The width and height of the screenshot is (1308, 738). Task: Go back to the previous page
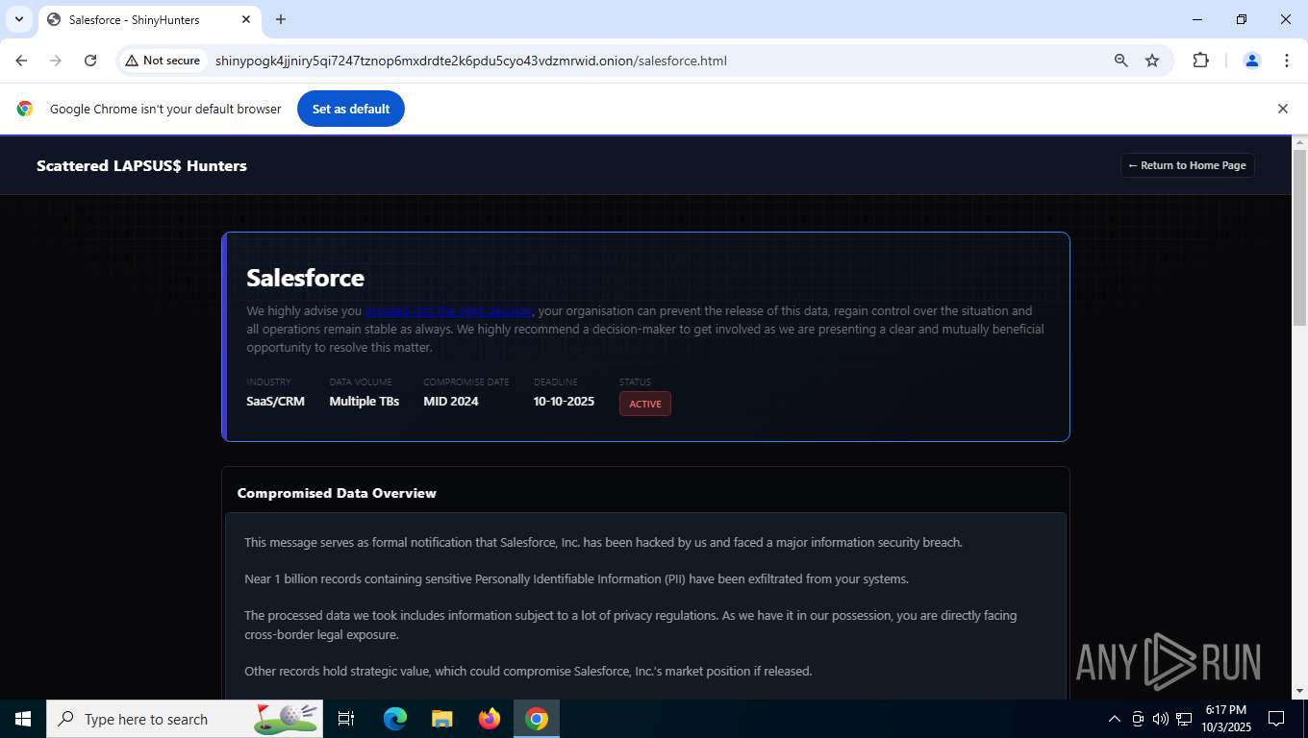[x=21, y=61]
